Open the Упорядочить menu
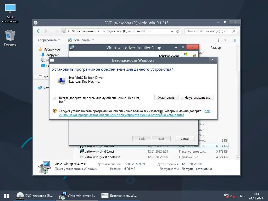 pos(49,40)
